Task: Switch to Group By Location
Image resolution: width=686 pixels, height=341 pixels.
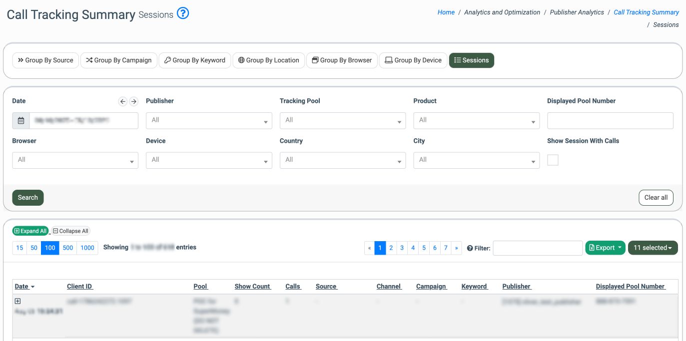Action: (x=269, y=60)
